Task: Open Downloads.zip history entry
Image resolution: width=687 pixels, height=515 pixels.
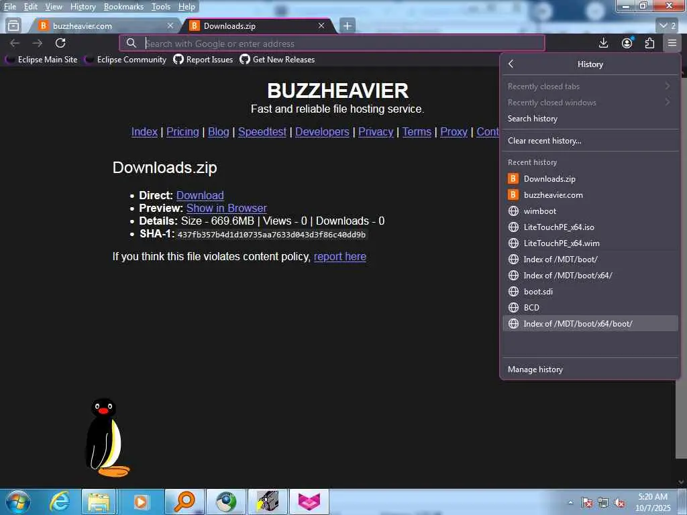Action: click(590, 178)
